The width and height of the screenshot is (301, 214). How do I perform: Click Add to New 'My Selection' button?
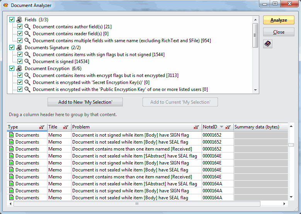[x=85, y=102]
